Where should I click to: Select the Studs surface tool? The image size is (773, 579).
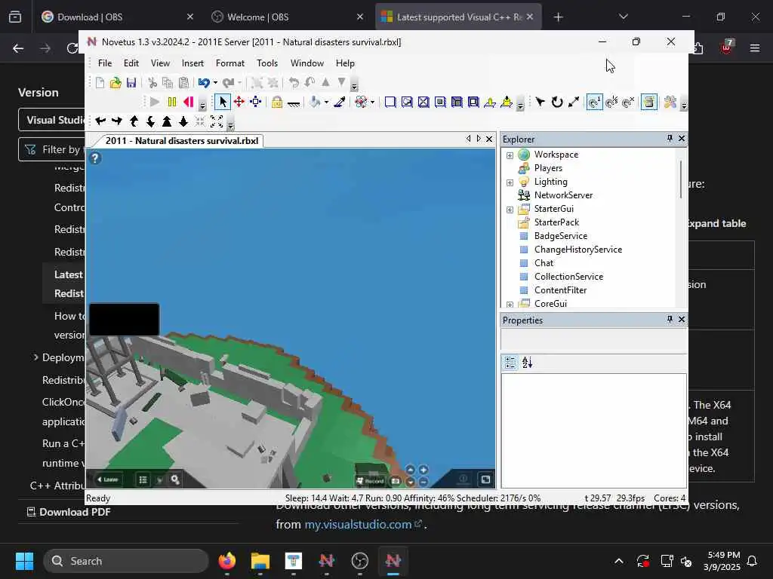[440, 102]
